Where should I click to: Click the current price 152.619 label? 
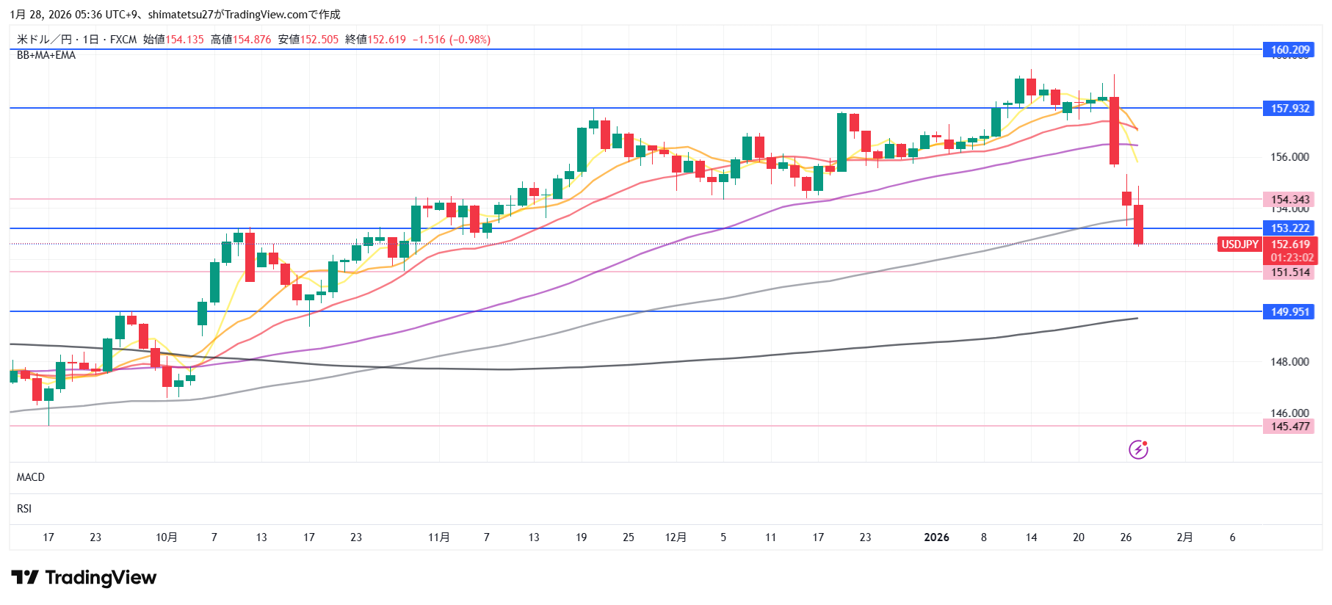(1290, 244)
